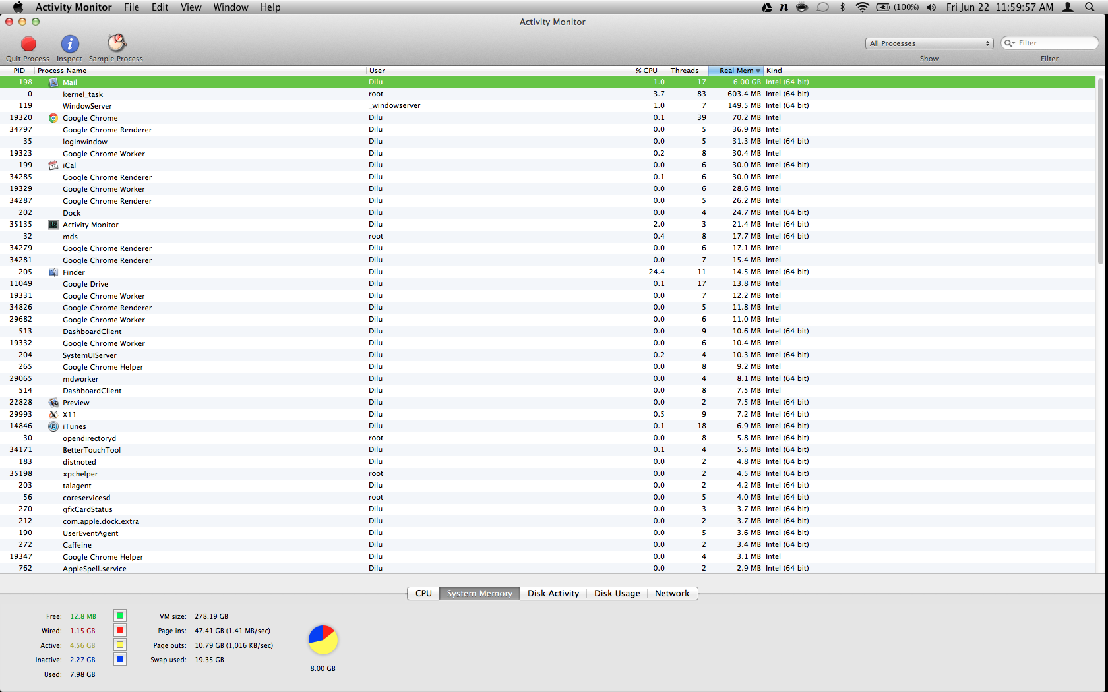This screenshot has height=692, width=1108.
Task: Sort by Real Mem column header
Action: point(735,71)
